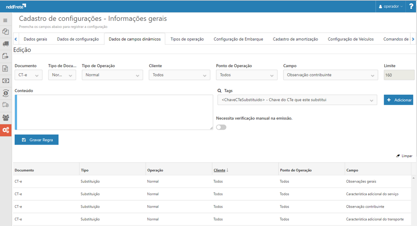Click the circular dollar refund icon in sidebar

5,93
